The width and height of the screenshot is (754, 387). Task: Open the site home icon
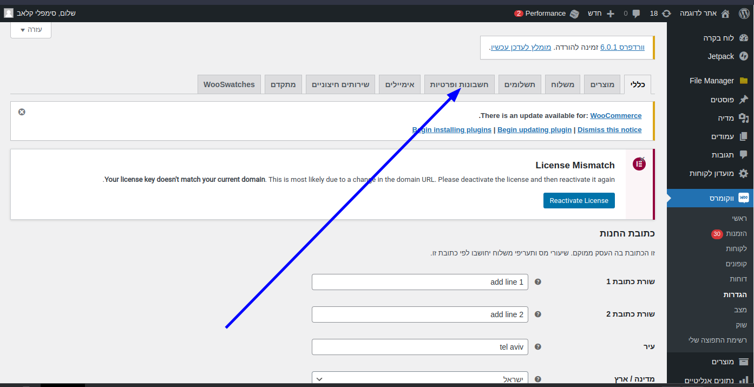tap(725, 13)
